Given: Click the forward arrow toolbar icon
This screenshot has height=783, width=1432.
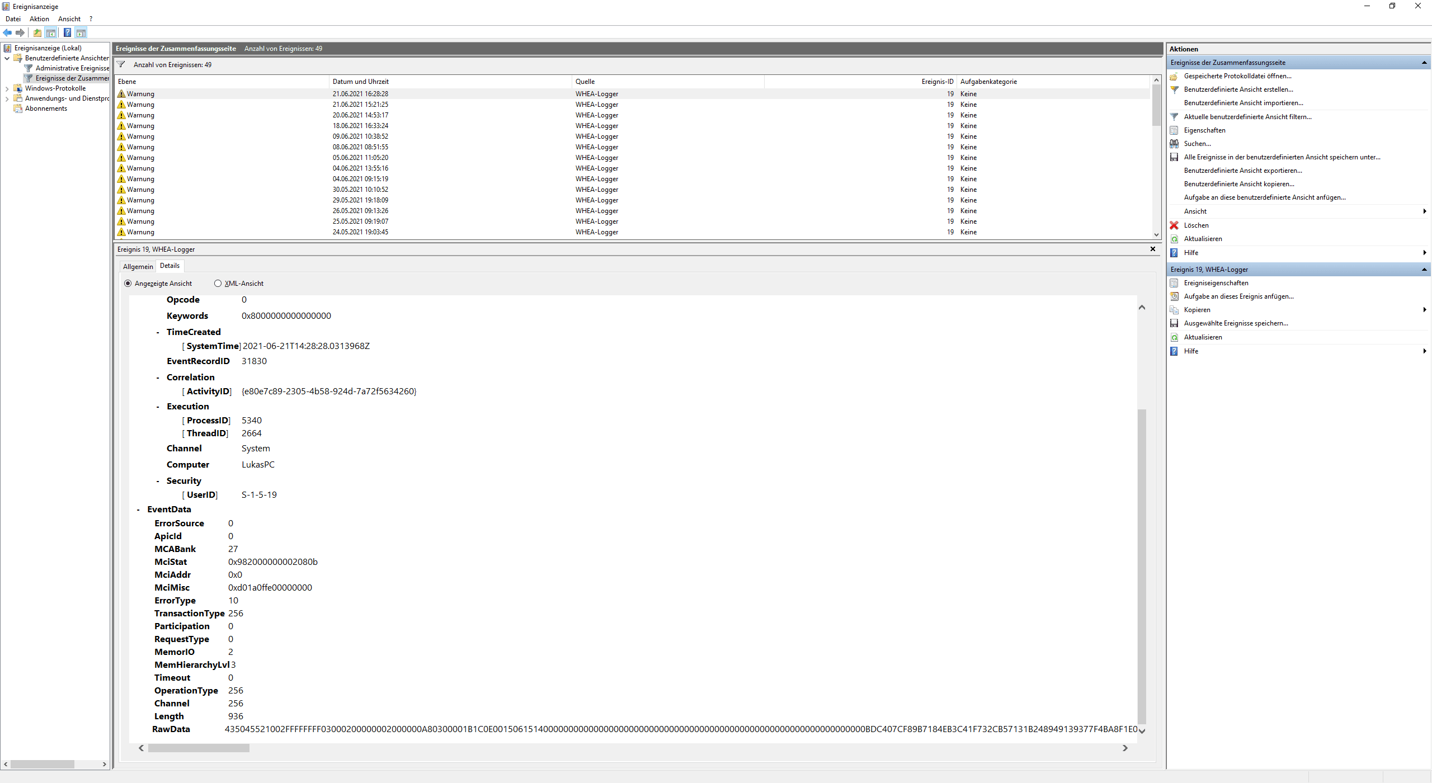Looking at the screenshot, I should 20,32.
